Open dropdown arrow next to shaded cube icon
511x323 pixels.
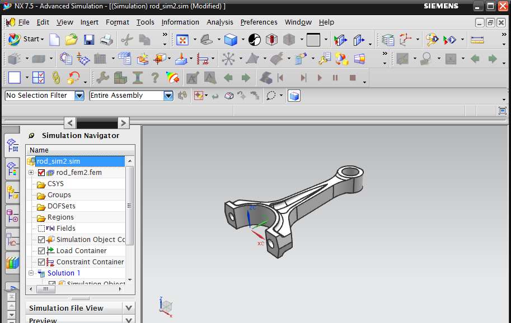pos(243,40)
